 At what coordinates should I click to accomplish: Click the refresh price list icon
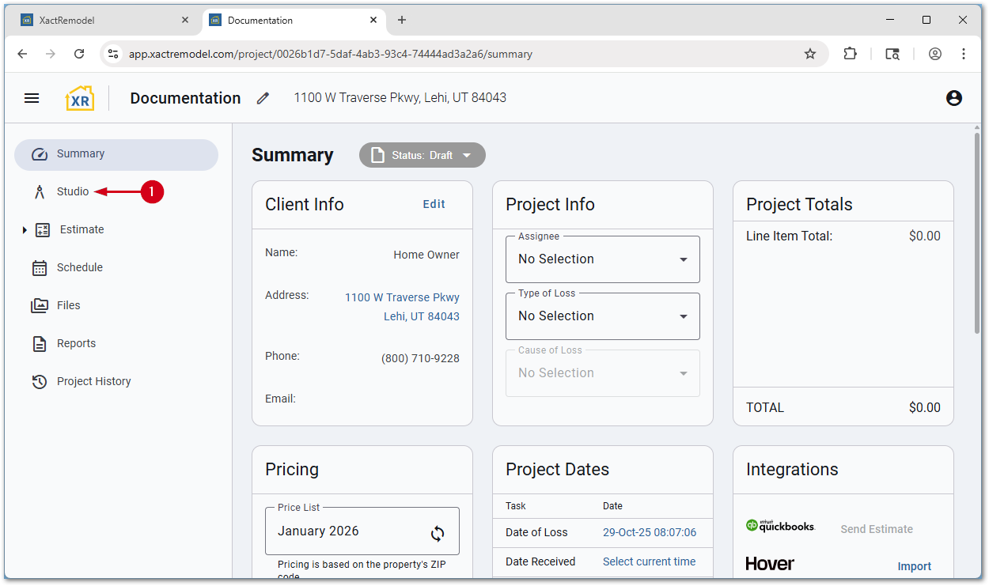point(438,534)
